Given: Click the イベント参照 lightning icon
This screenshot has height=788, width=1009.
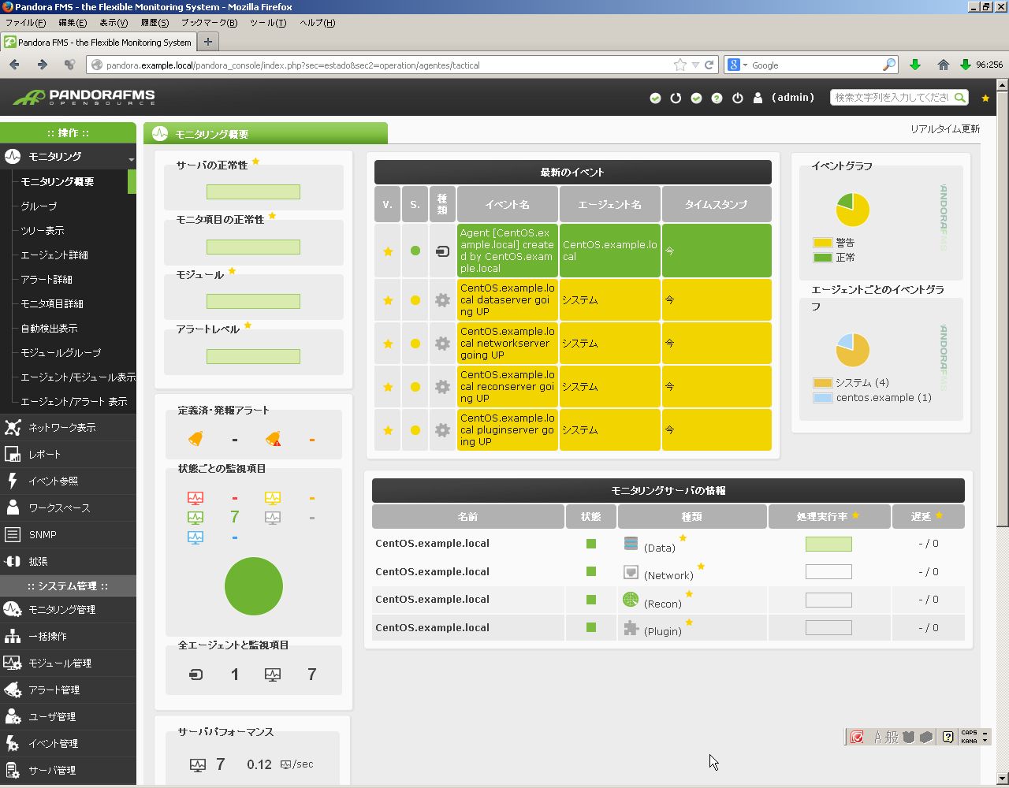Looking at the screenshot, I should (x=13, y=481).
